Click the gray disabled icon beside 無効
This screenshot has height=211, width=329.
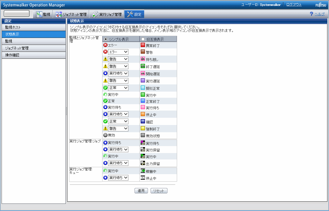click(105, 135)
